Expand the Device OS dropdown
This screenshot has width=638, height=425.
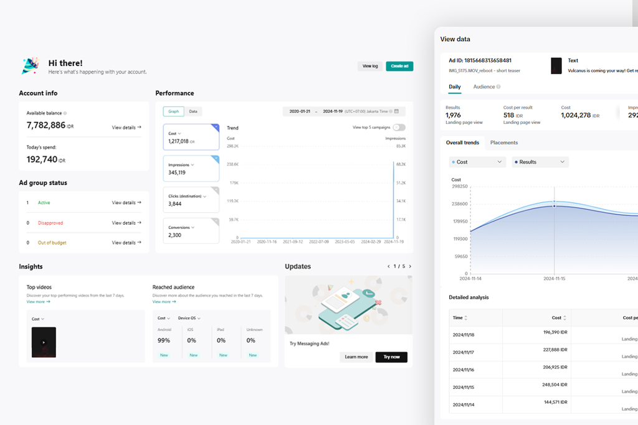(x=189, y=318)
